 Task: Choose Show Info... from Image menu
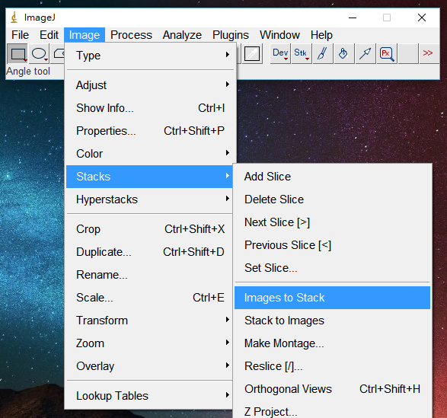point(150,108)
